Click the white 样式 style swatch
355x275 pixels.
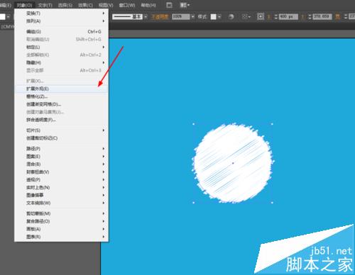pyautogui.click(x=214, y=17)
